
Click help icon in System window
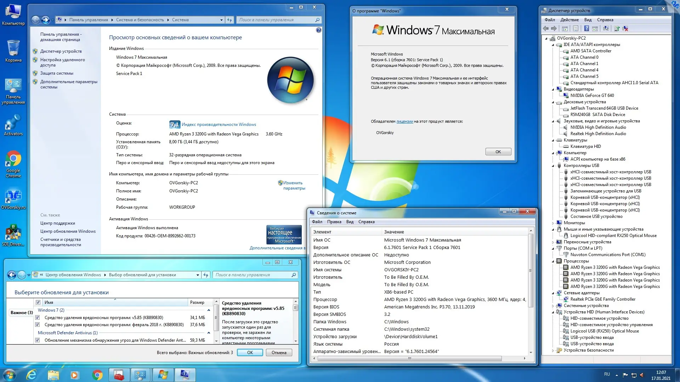(318, 30)
